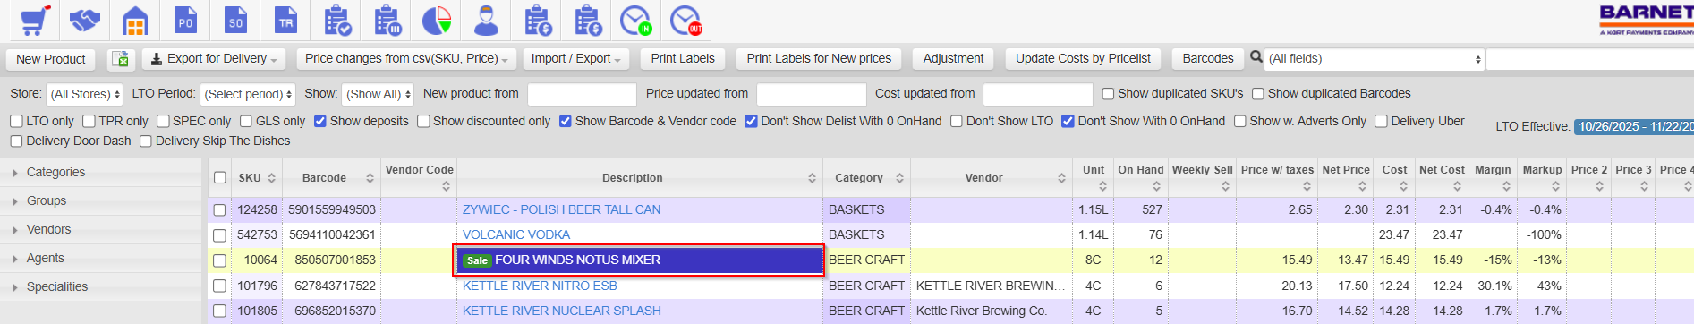Open the warehouse icon
The width and height of the screenshot is (1694, 324).
point(135,20)
